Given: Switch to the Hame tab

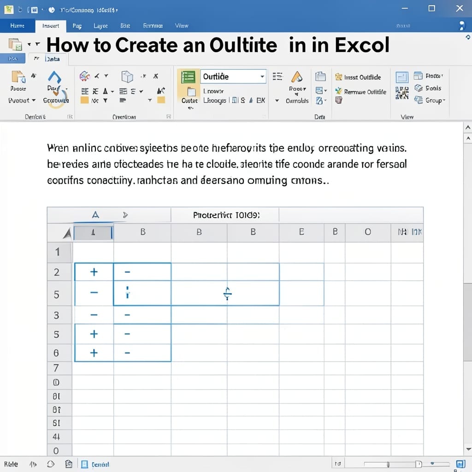Looking at the screenshot, I should click(17, 26).
